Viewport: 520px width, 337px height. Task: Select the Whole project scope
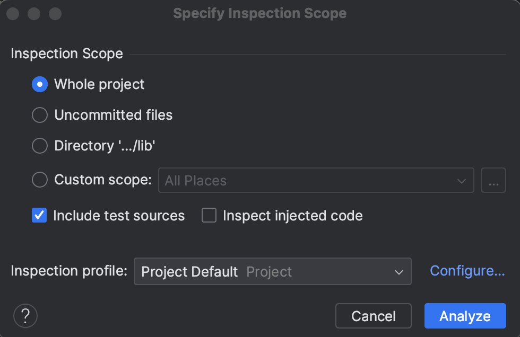[39, 84]
